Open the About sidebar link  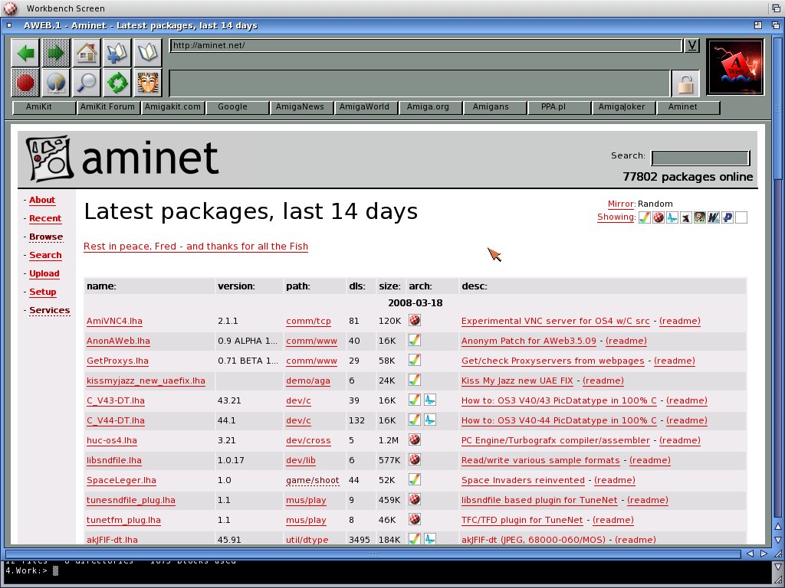42,200
